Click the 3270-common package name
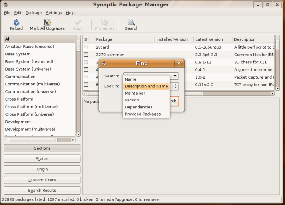Viewport: 285px width, 205px height. [x=110, y=55]
